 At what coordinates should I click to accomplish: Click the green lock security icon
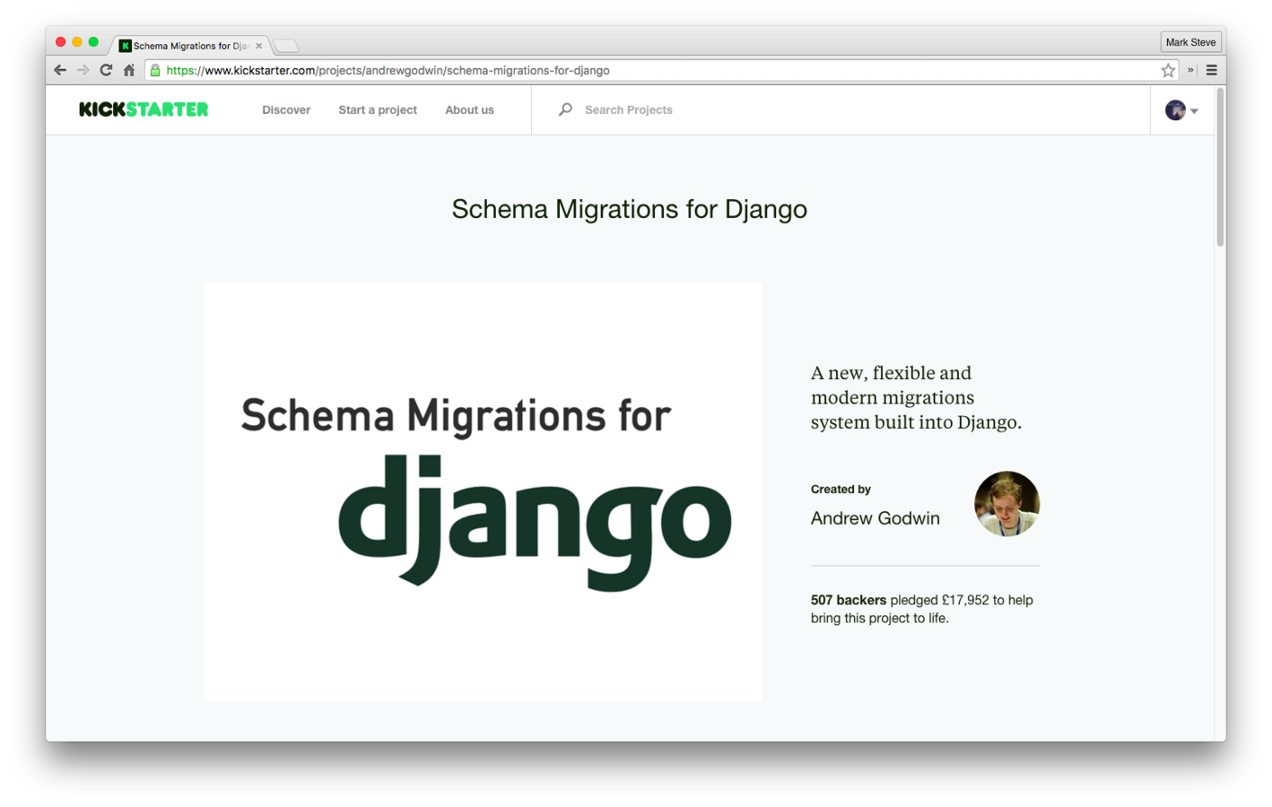click(155, 70)
